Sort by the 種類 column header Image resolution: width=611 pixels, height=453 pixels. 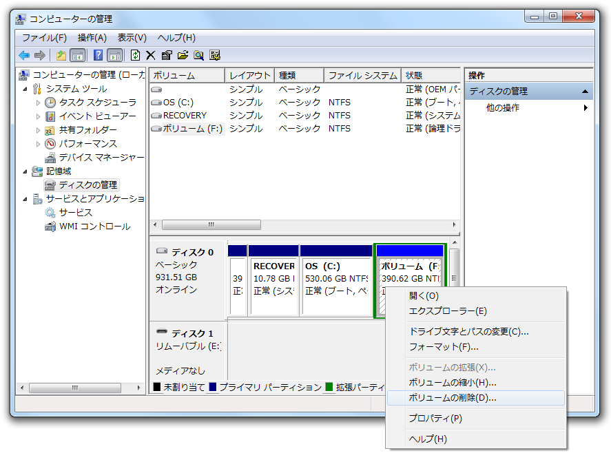[x=299, y=76]
